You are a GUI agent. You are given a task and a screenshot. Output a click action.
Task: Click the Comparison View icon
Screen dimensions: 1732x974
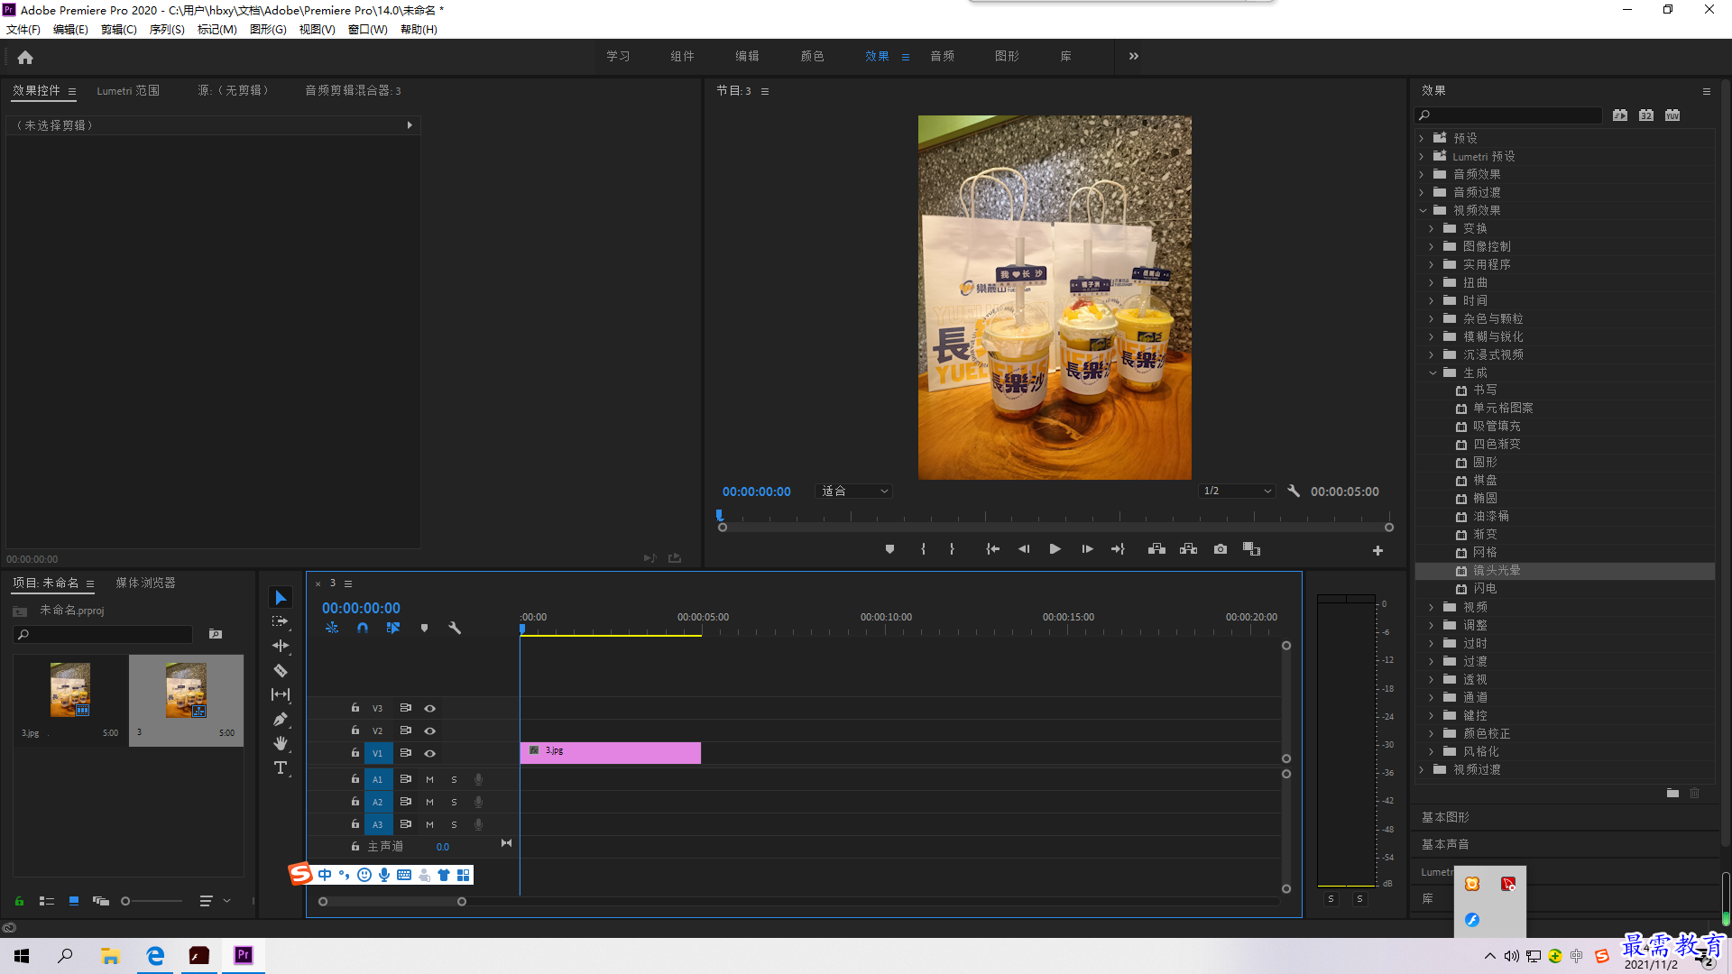(1251, 549)
